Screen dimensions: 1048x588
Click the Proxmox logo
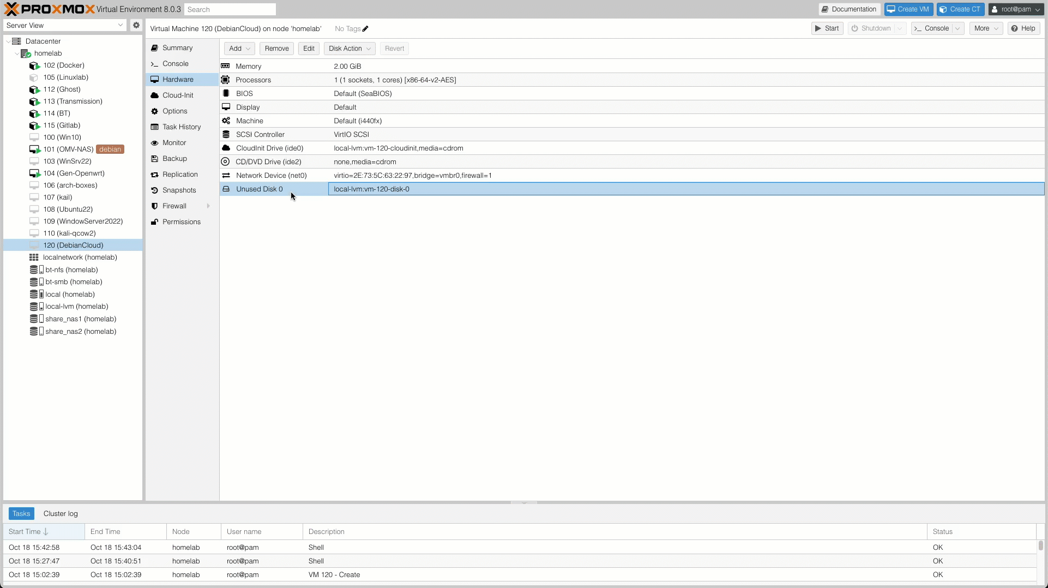(50, 9)
